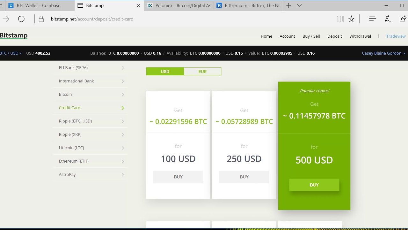Open Casey Blaine Gordon account dropdown
Screen dimensions: 408x230
click(383, 53)
